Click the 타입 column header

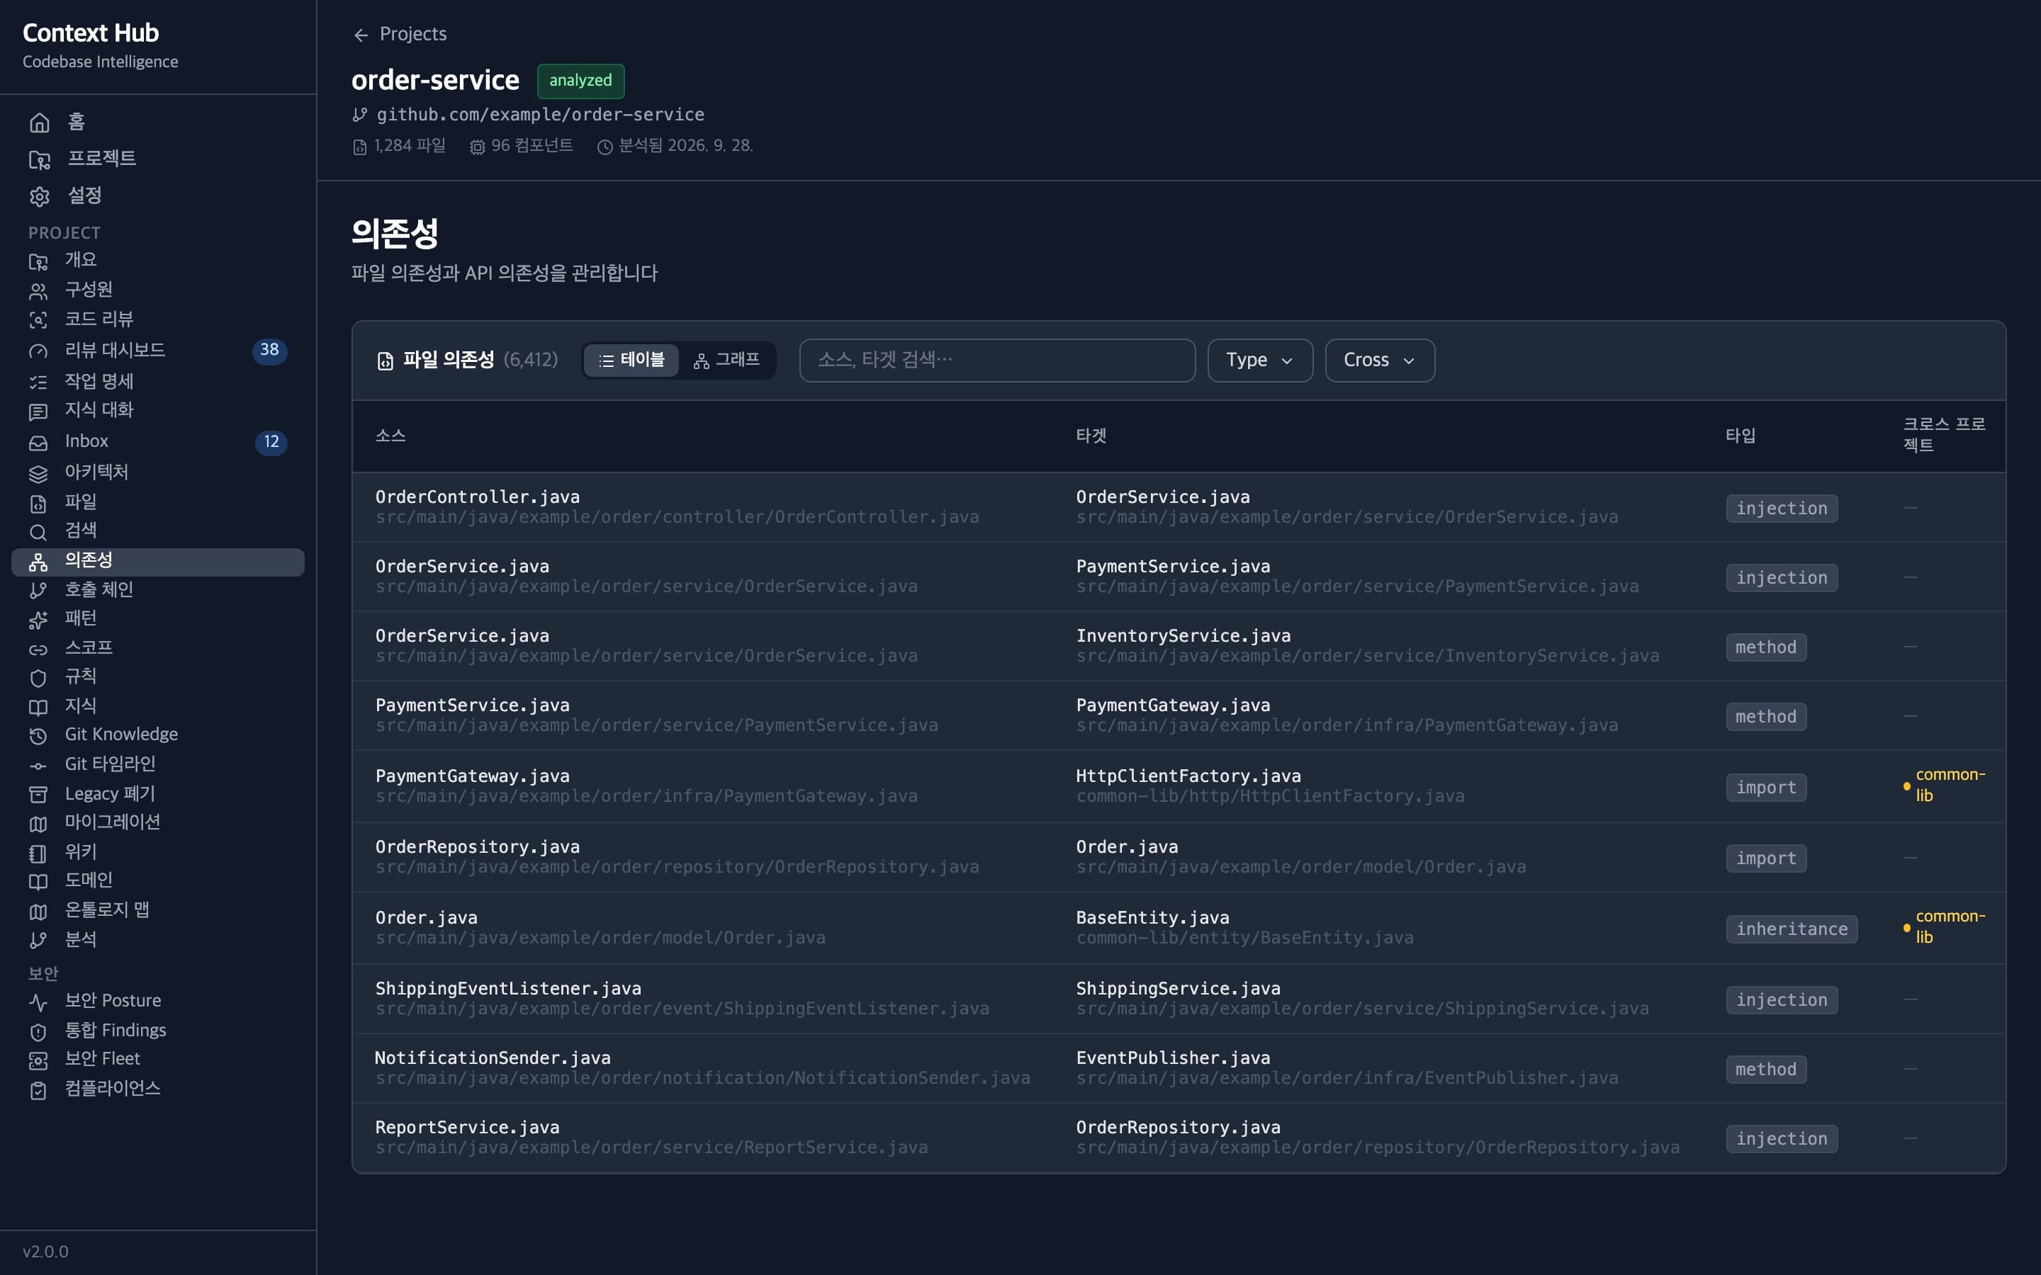tap(1741, 436)
